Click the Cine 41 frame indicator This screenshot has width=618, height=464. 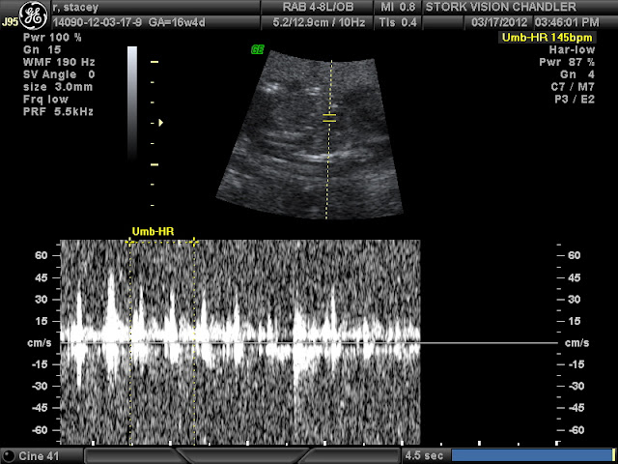click(x=39, y=456)
